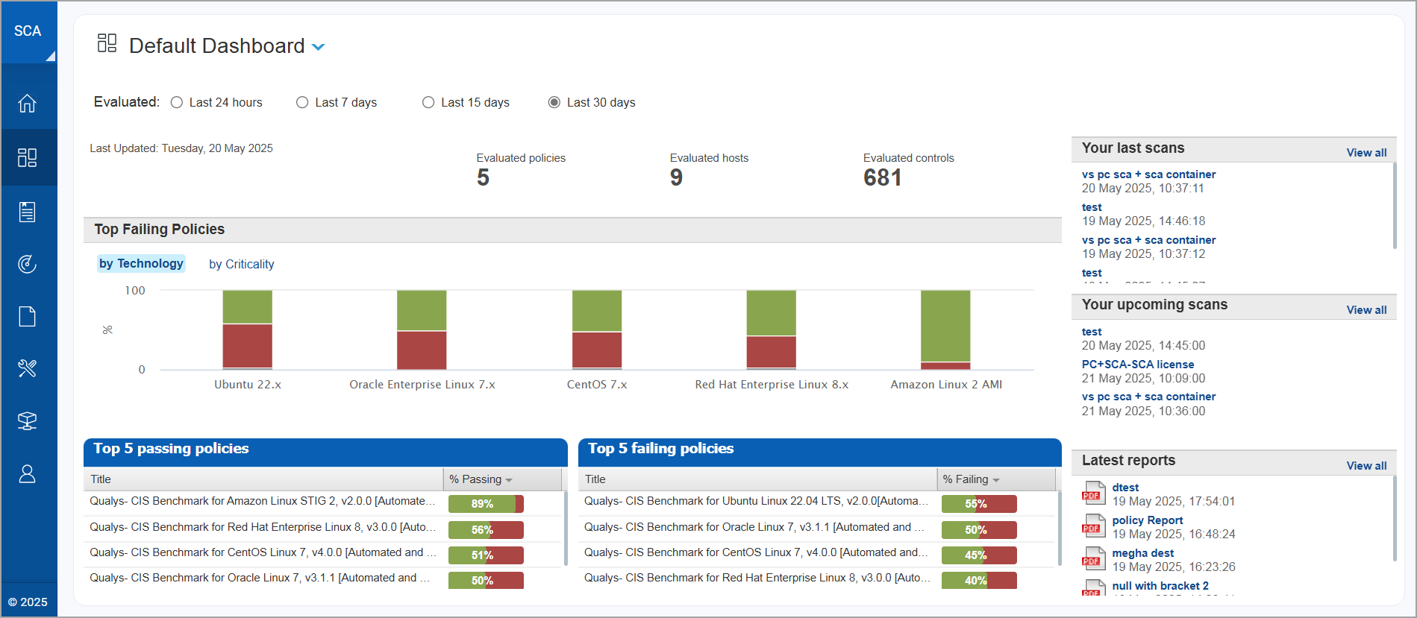Select Last 24 hours radio button

coord(177,103)
